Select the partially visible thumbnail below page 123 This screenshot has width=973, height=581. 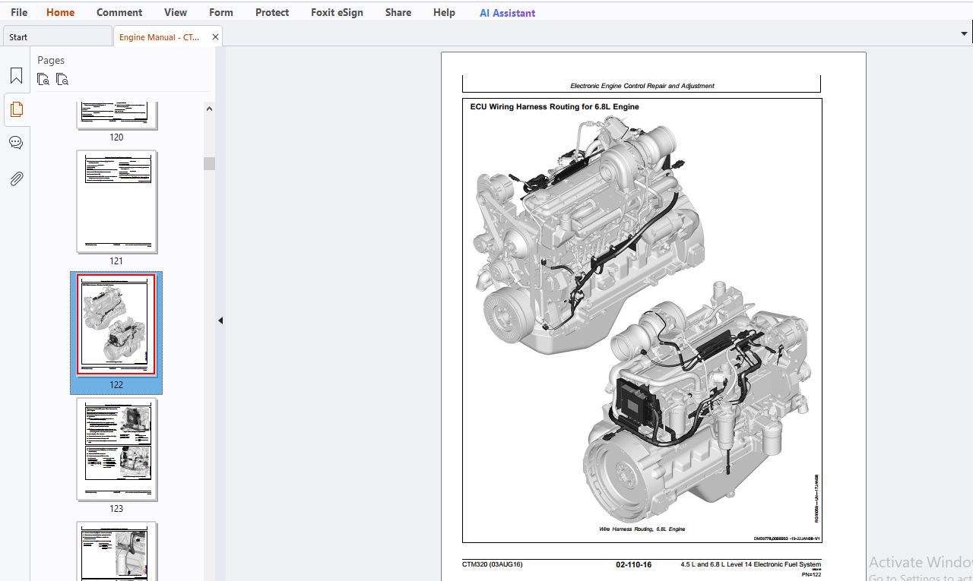[116, 551]
